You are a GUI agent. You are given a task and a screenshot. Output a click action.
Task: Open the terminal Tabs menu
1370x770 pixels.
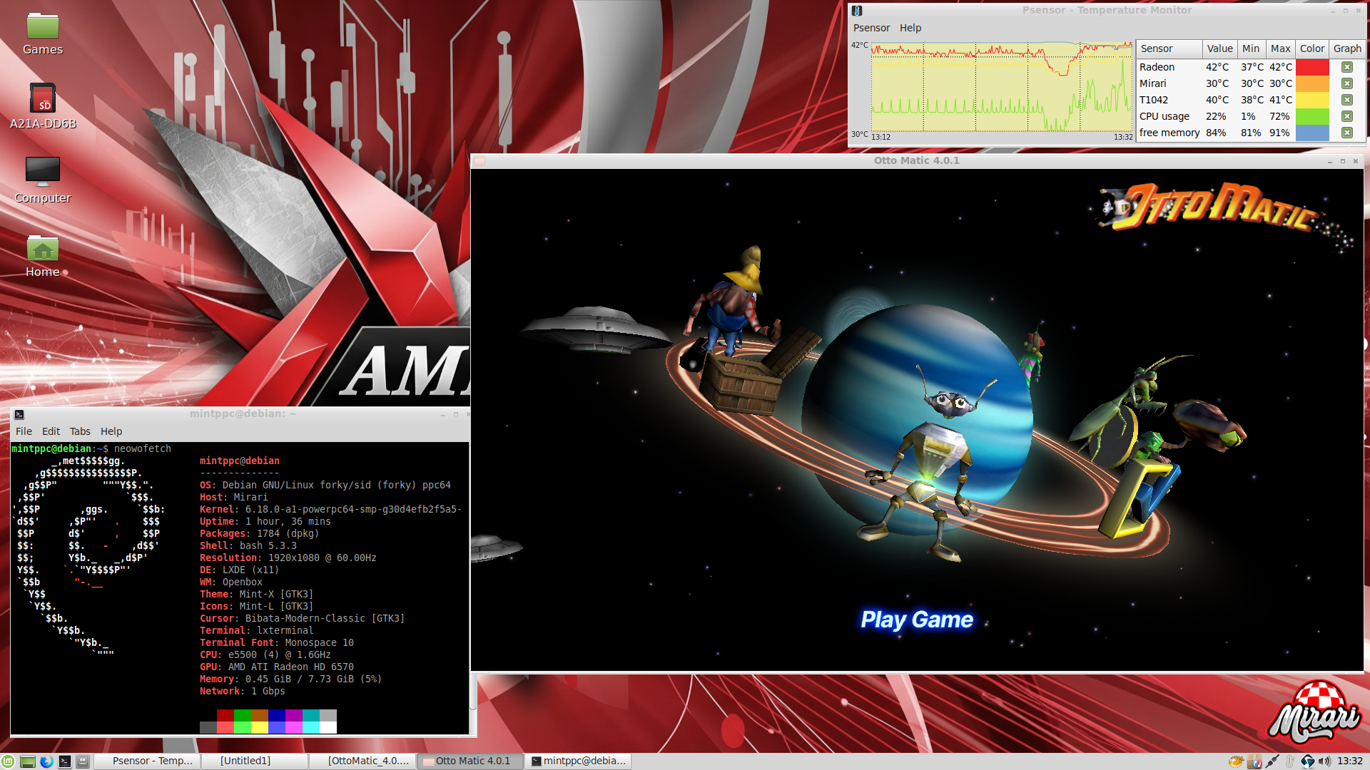80,431
